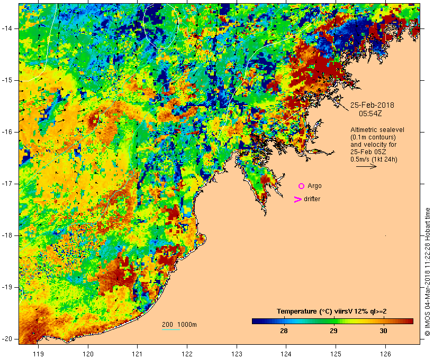Click the 'Argo' legend label
This screenshot has height=359, width=434.
(x=315, y=186)
